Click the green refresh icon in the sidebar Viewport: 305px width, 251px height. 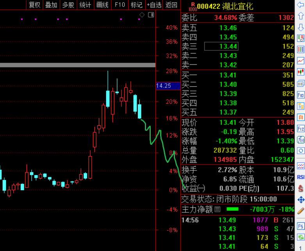301,237
